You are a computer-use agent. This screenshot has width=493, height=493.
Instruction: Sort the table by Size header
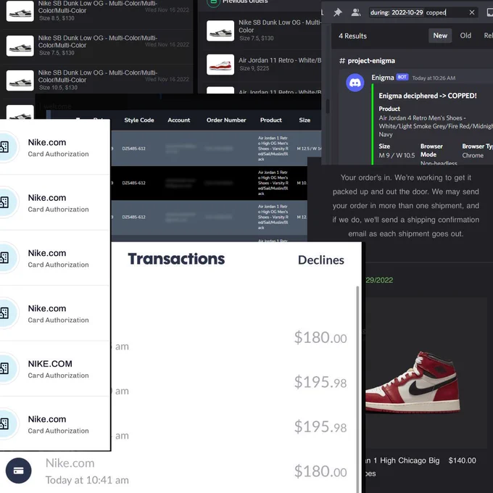pos(304,120)
